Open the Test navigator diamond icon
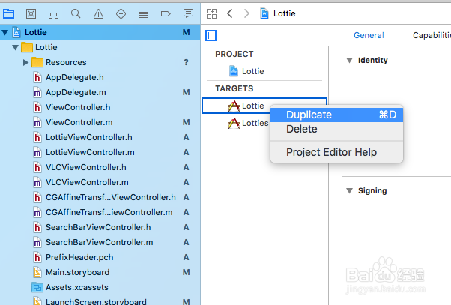 121,13
